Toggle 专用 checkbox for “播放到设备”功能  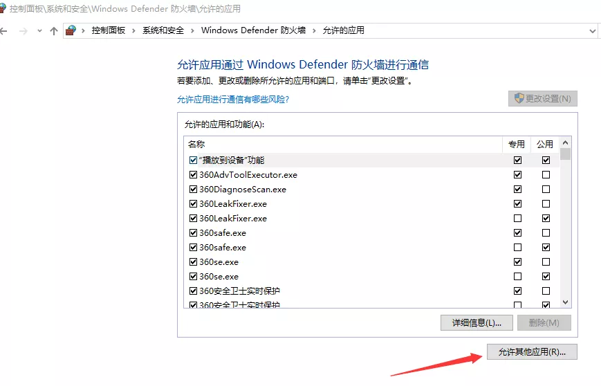coord(517,160)
